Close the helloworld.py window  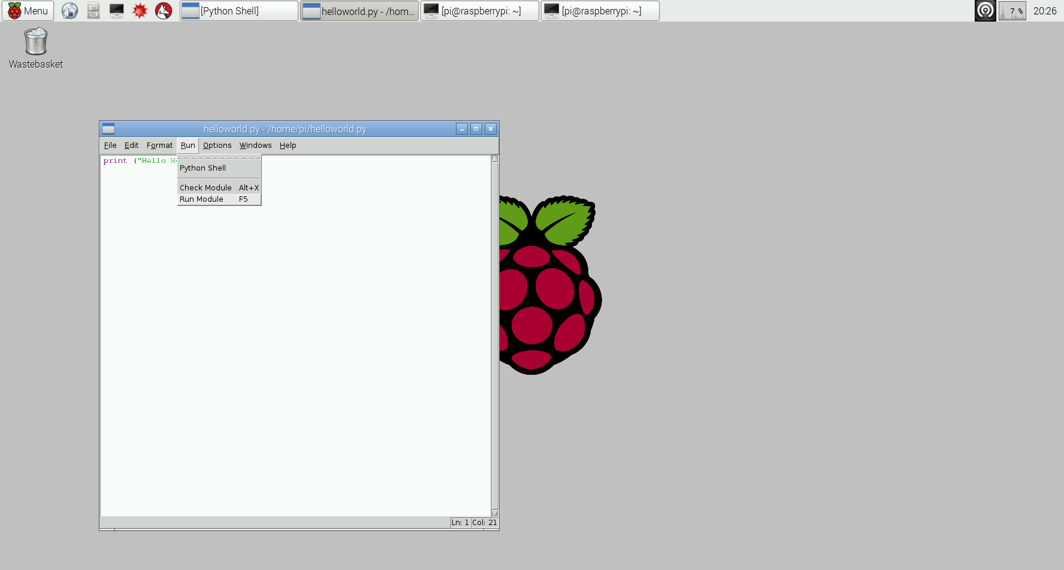[491, 129]
